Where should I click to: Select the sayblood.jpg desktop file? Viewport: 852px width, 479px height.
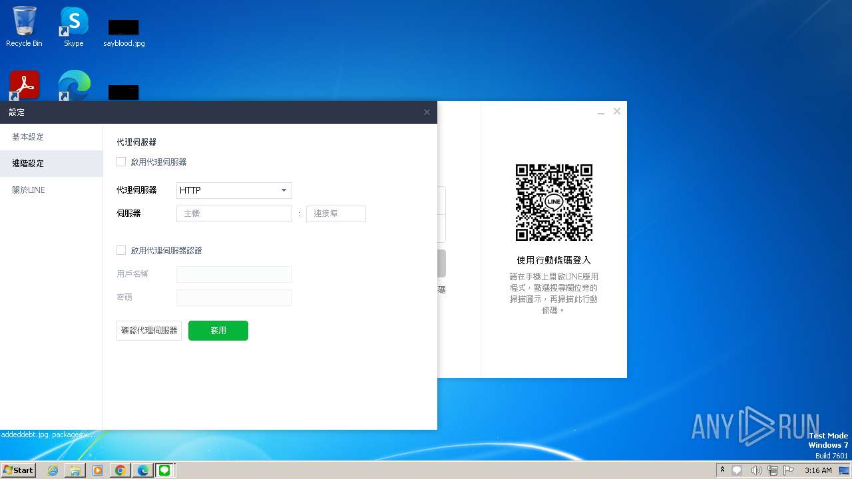(x=124, y=33)
